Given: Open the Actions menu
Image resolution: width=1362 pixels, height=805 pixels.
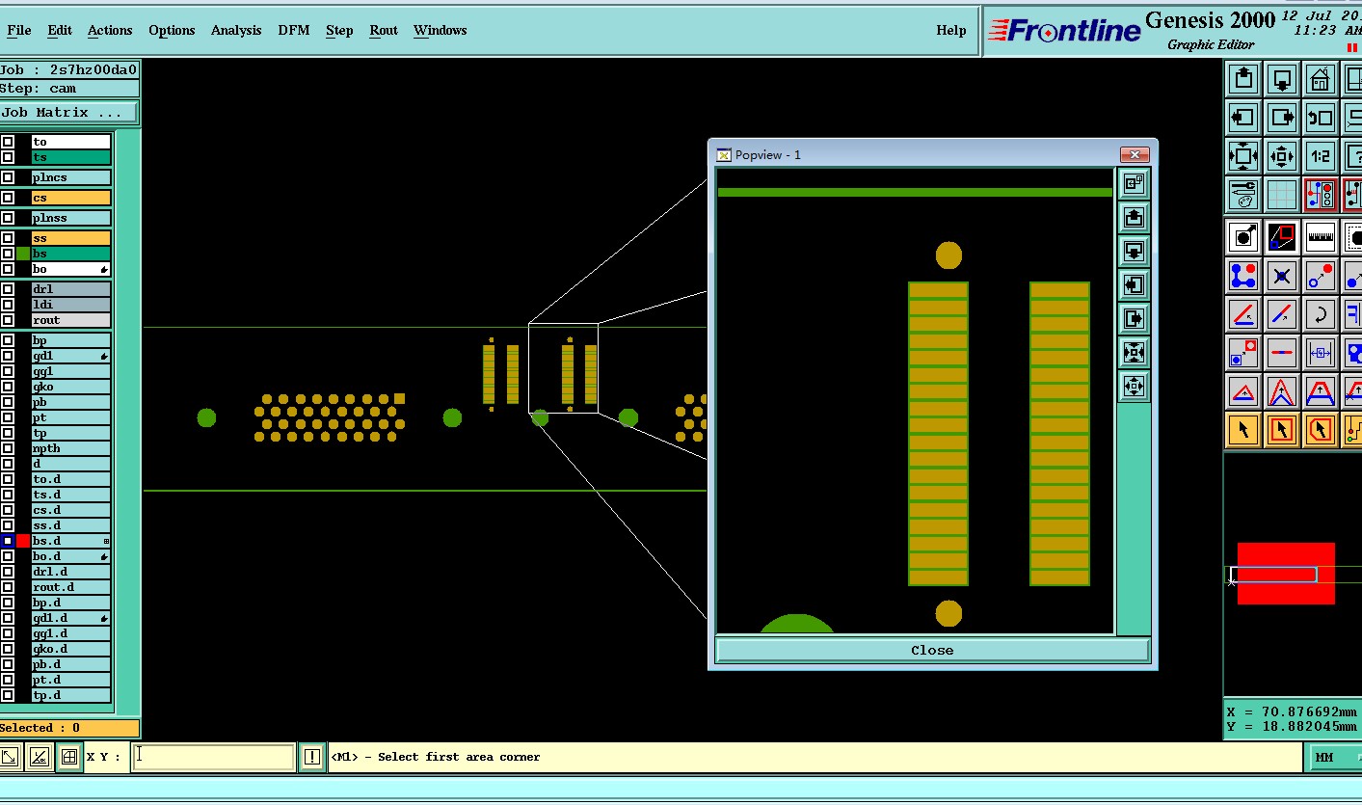Looking at the screenshot, I should tap(110, 30).
